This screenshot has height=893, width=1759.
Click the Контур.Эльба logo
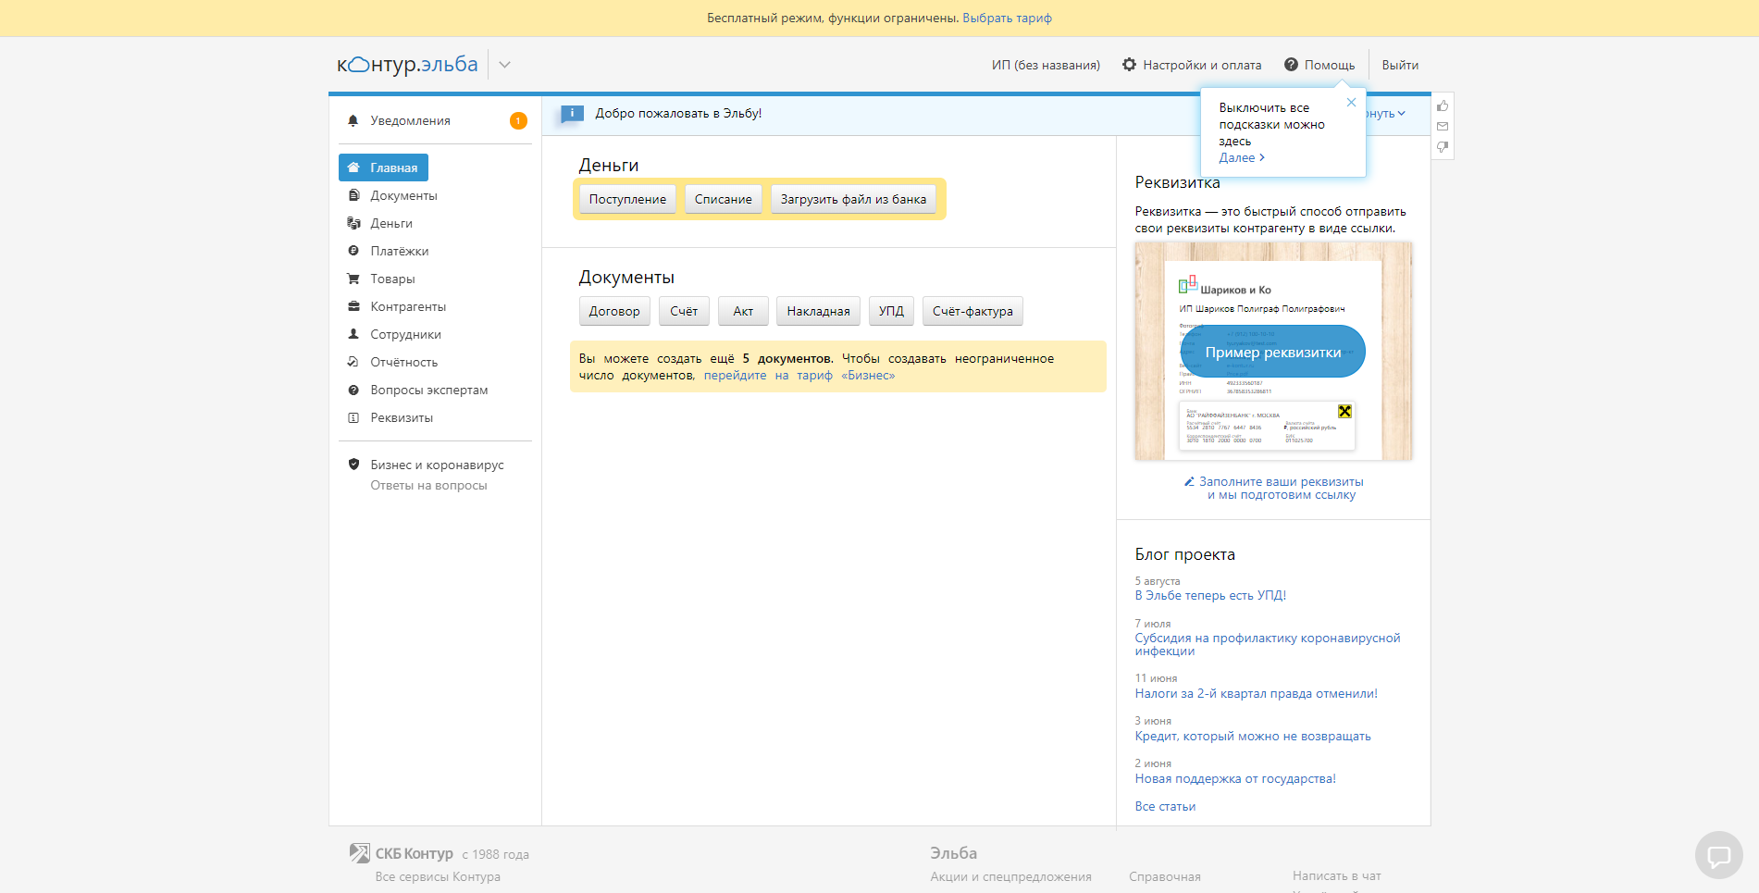(407, 65)
